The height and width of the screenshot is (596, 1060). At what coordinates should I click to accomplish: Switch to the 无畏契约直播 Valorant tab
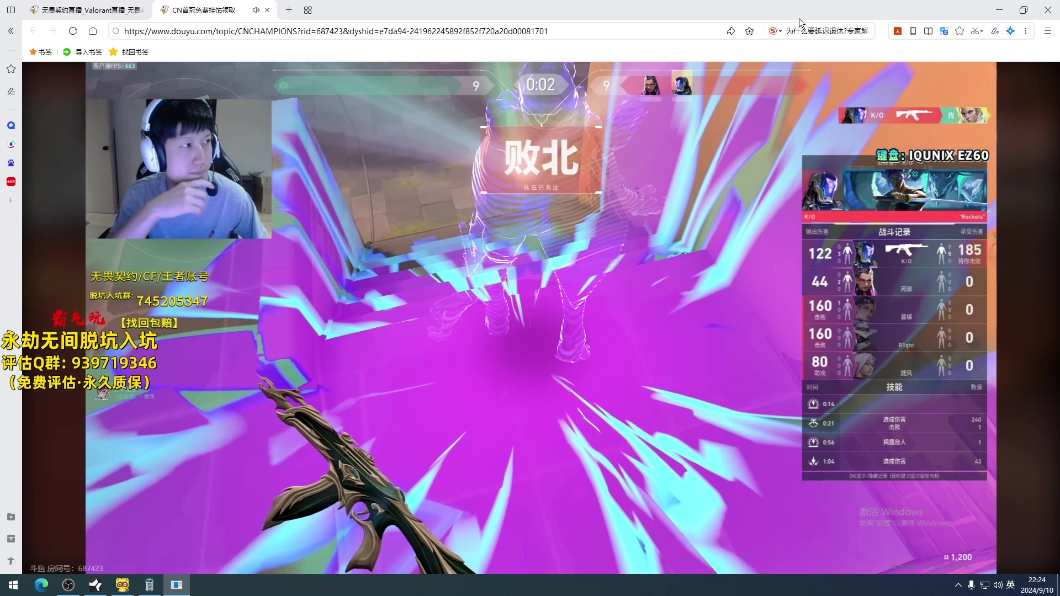(88, 10)
